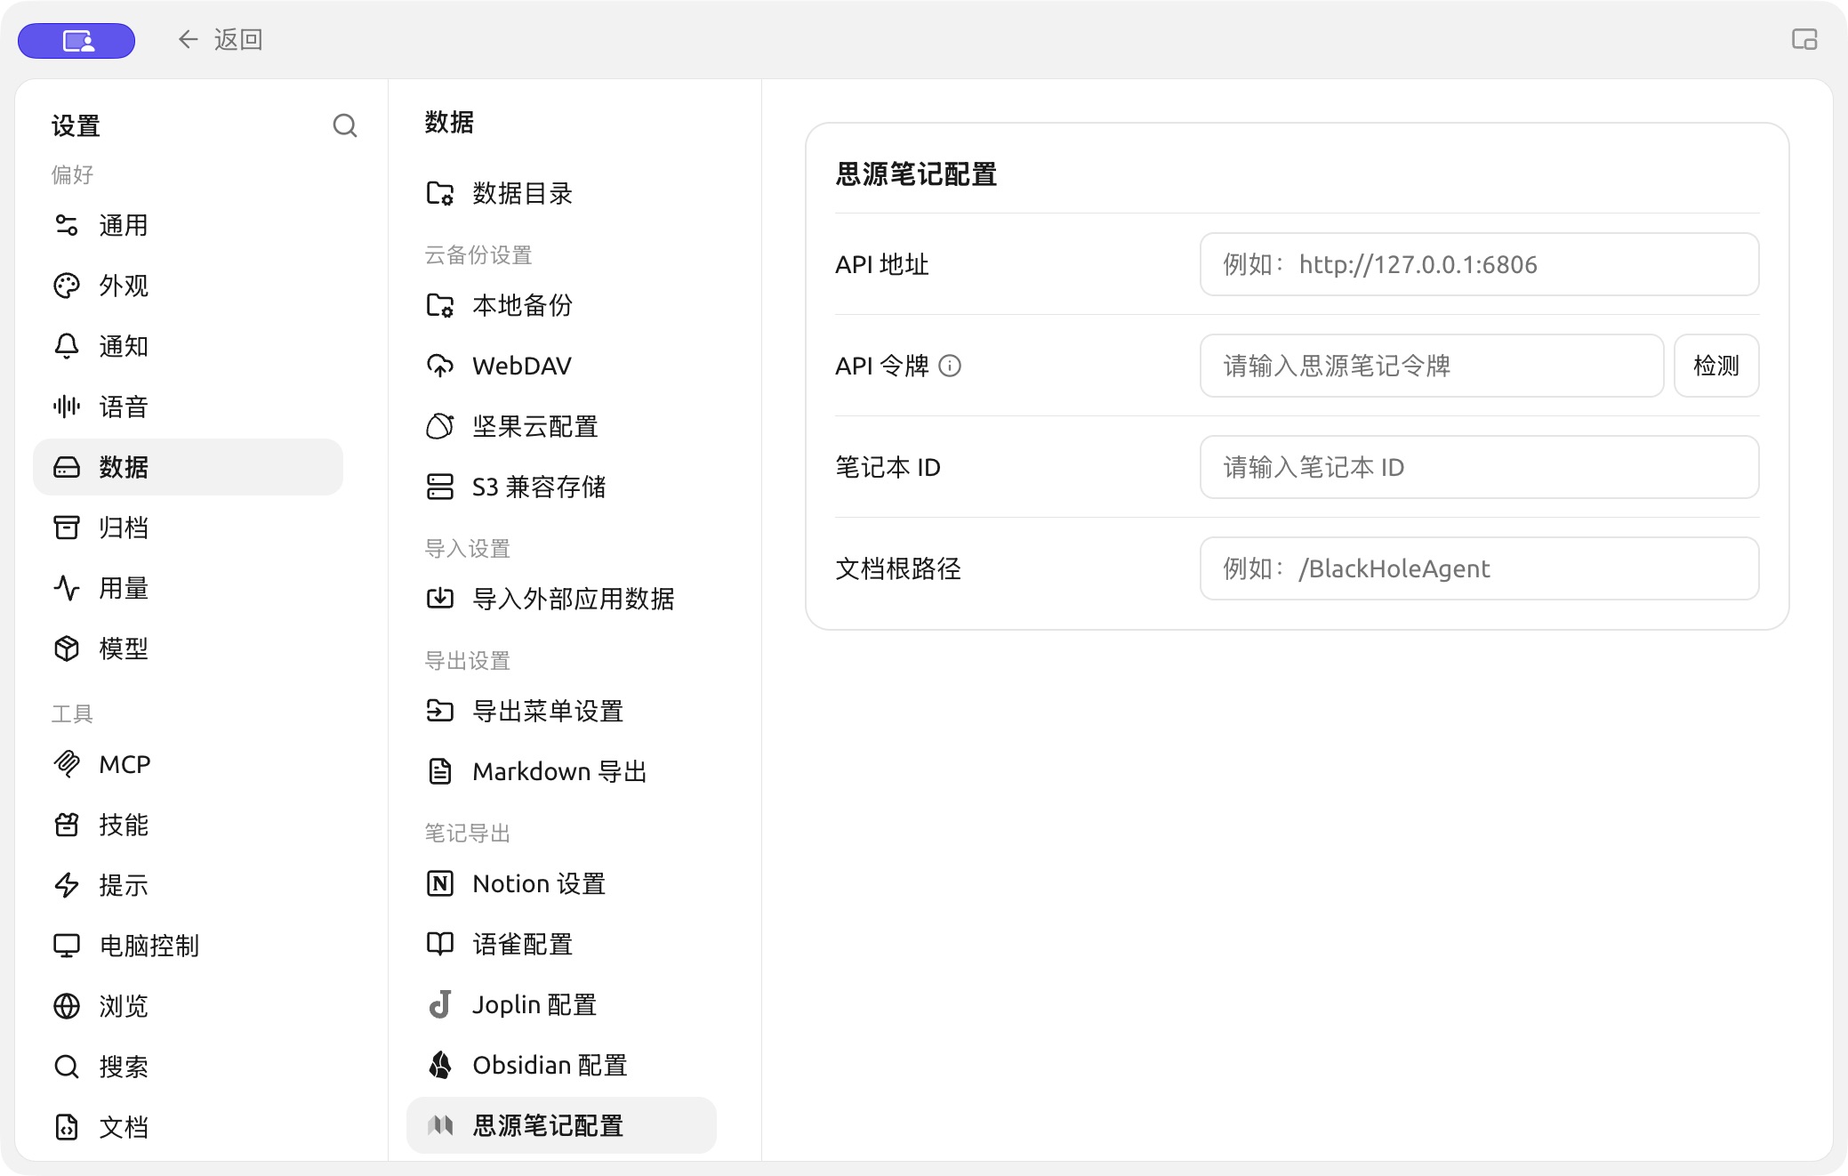The width and height of the screenshot is (1848, 1176).
Task: Click the Joplin 配置 icon
Action: click(440, 1004)
